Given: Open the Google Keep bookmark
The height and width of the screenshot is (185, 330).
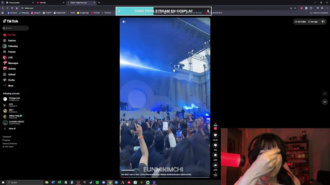Looking at the screenshot, I should tap(83, 13).
